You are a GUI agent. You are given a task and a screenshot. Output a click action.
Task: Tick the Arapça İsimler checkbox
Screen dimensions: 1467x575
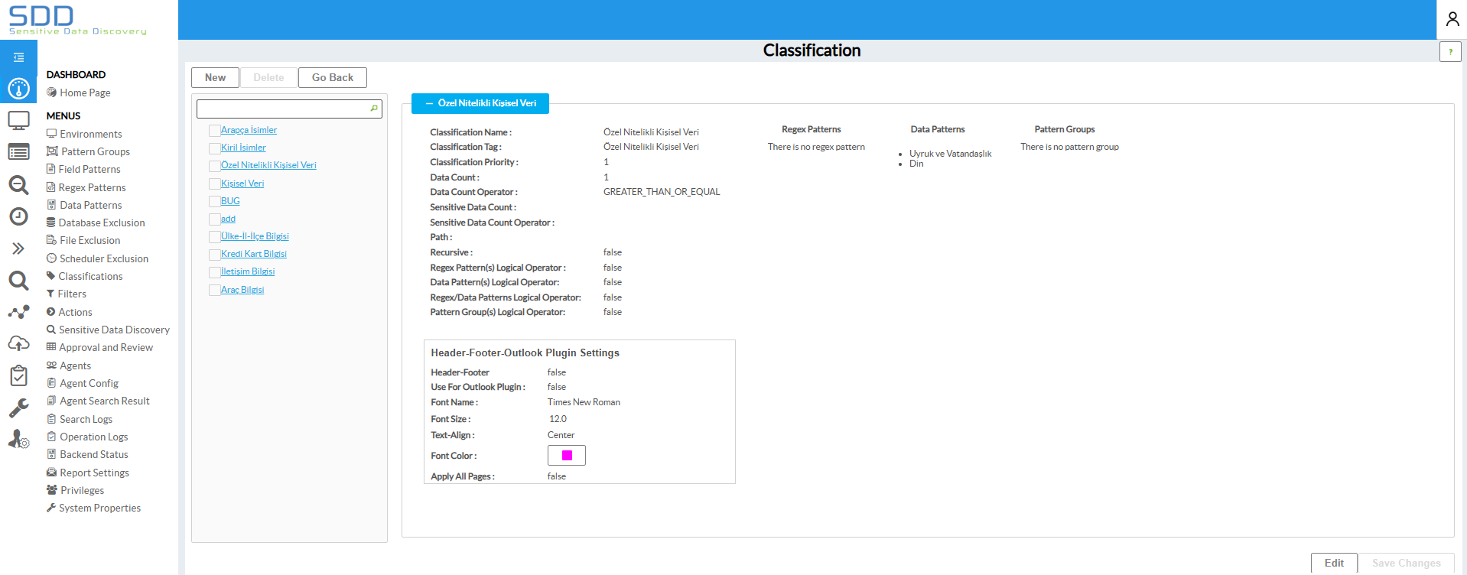[215, 131]
